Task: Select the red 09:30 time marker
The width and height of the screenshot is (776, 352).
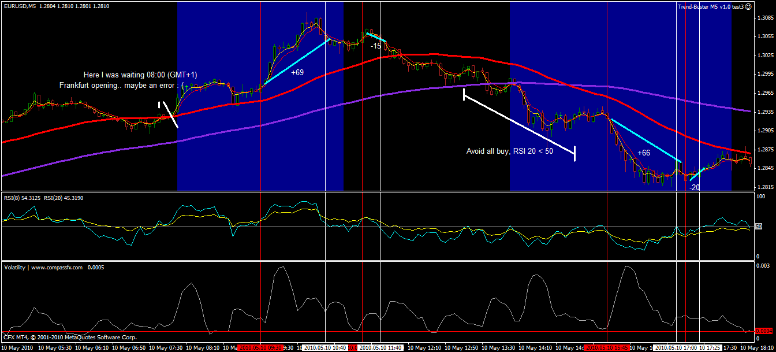Action: 260,348
